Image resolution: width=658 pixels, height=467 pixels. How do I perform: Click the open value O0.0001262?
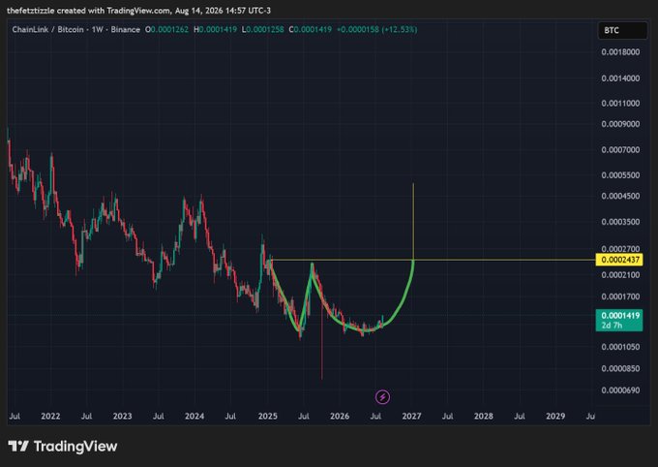166,29
